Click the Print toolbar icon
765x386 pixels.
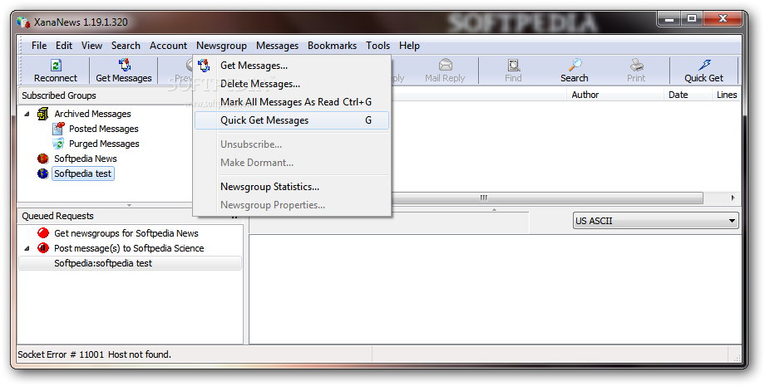pos(636,66)
